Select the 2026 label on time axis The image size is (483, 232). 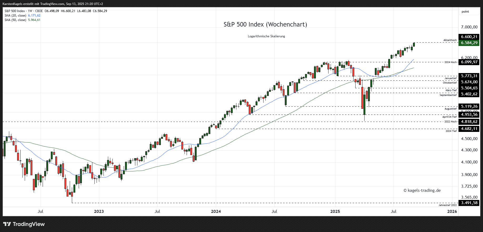point(452,211)
